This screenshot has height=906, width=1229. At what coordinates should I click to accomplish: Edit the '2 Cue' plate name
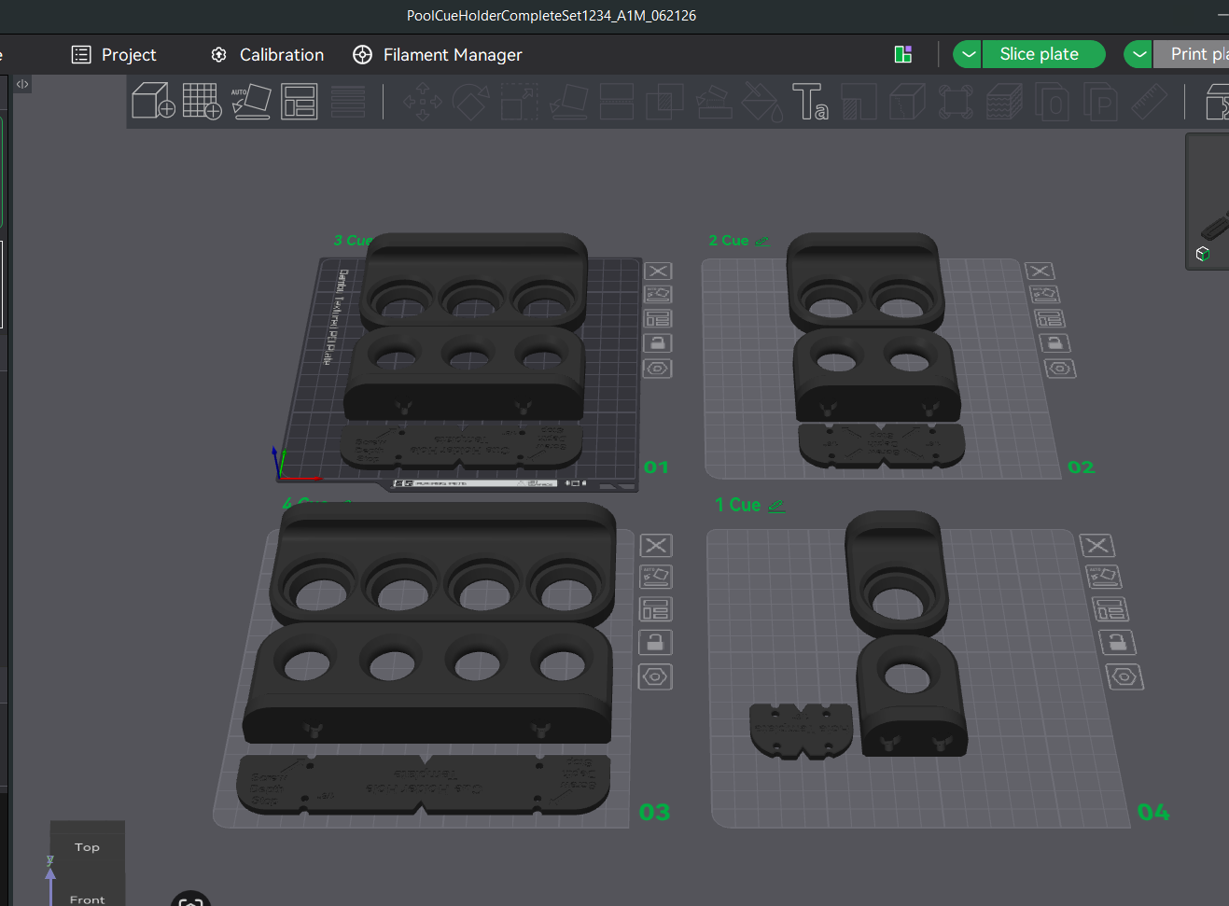coord(761,241)
